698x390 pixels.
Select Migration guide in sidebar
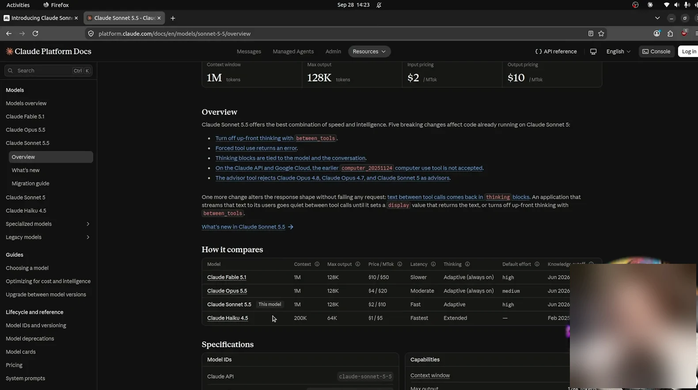[30, 184]
